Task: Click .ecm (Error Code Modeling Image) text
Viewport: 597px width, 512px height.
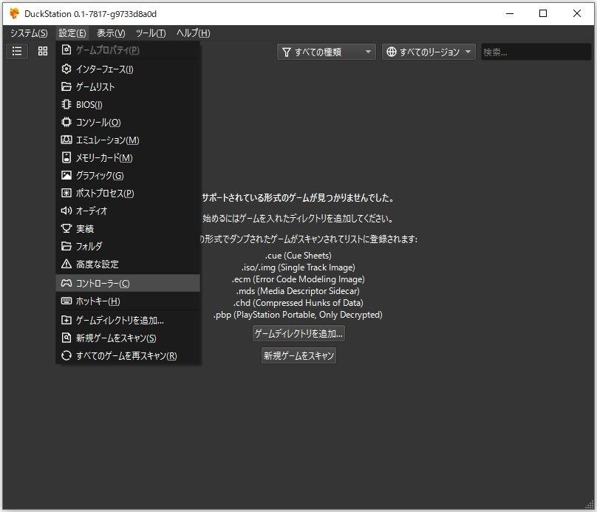Action: [298, 279]
